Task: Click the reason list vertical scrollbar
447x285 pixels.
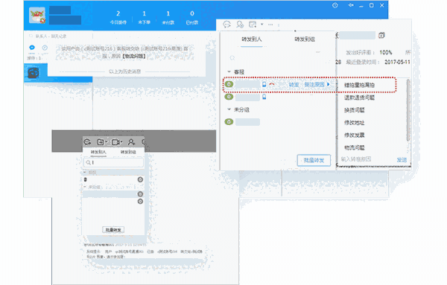Action: 408,110
